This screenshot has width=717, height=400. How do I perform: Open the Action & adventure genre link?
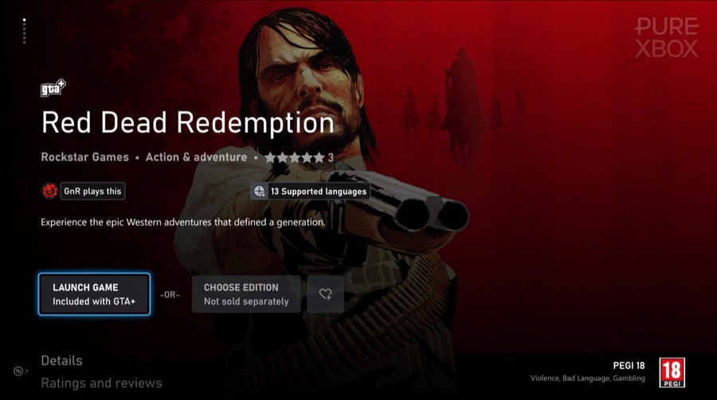tap(196, 157)
